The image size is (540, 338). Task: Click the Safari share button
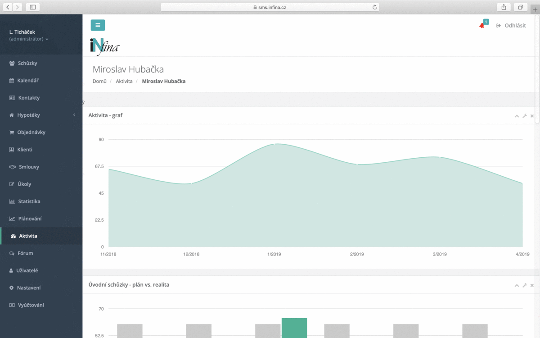[x=504, y=7]
